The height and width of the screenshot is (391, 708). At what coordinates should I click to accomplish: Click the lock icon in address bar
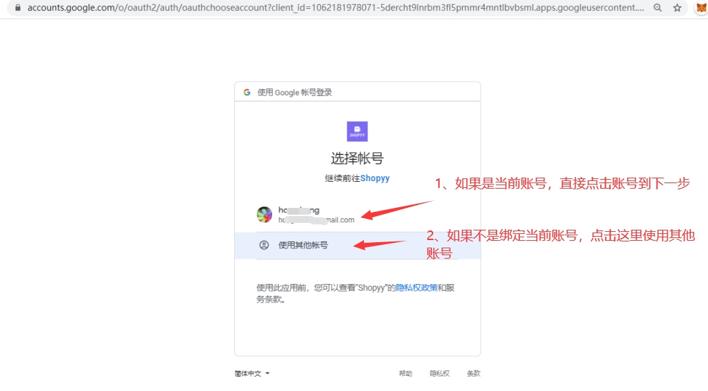17,8
